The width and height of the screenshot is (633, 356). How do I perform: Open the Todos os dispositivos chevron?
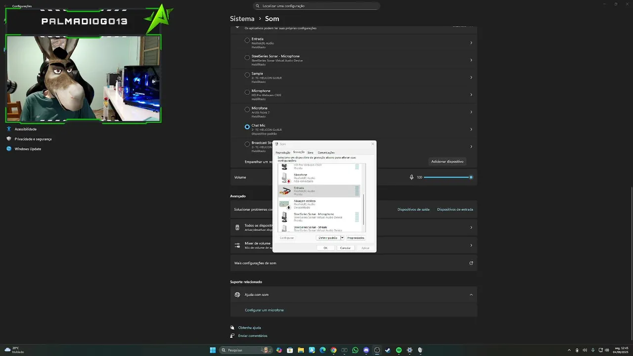click(x=471, y=227)
